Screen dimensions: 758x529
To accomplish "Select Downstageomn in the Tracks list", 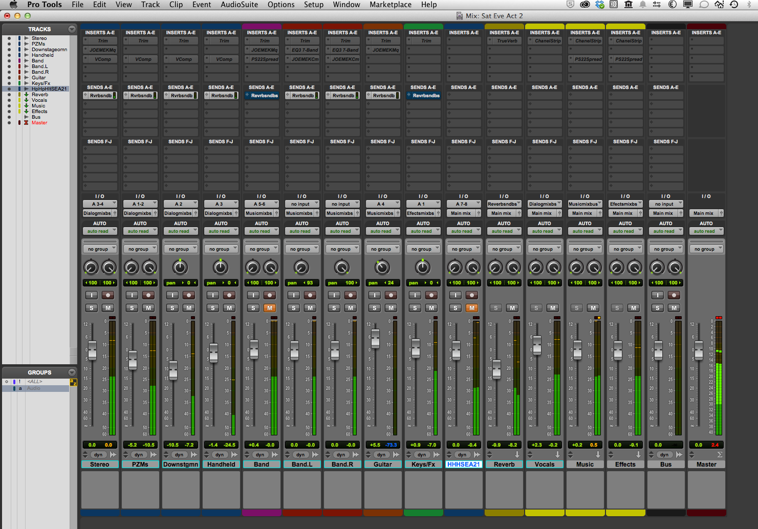I will (x=49, y=50).
